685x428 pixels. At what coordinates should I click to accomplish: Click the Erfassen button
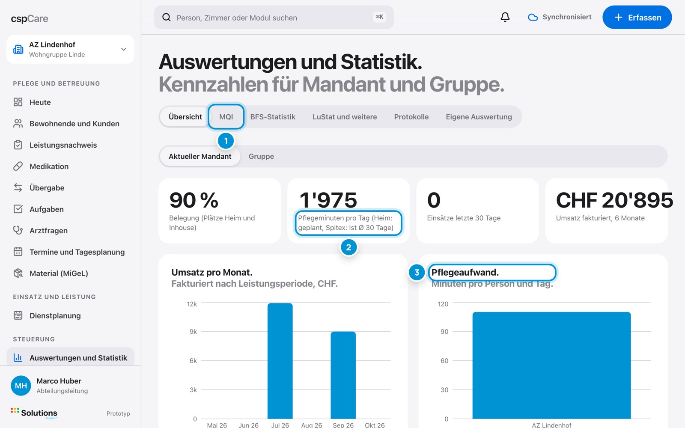tap(637, 17)
